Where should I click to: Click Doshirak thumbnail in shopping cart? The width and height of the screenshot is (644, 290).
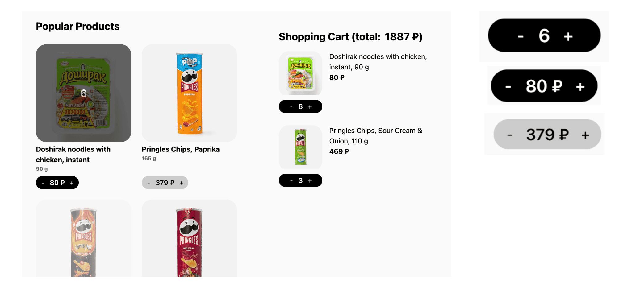300,73
